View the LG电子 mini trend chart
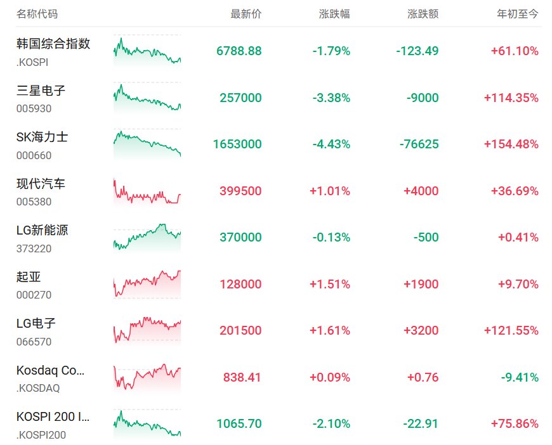 [147, 331]
